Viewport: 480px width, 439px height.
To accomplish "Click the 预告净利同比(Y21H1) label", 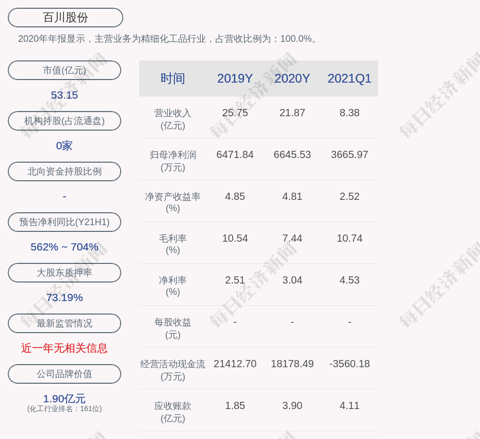I will pos(65,222).
